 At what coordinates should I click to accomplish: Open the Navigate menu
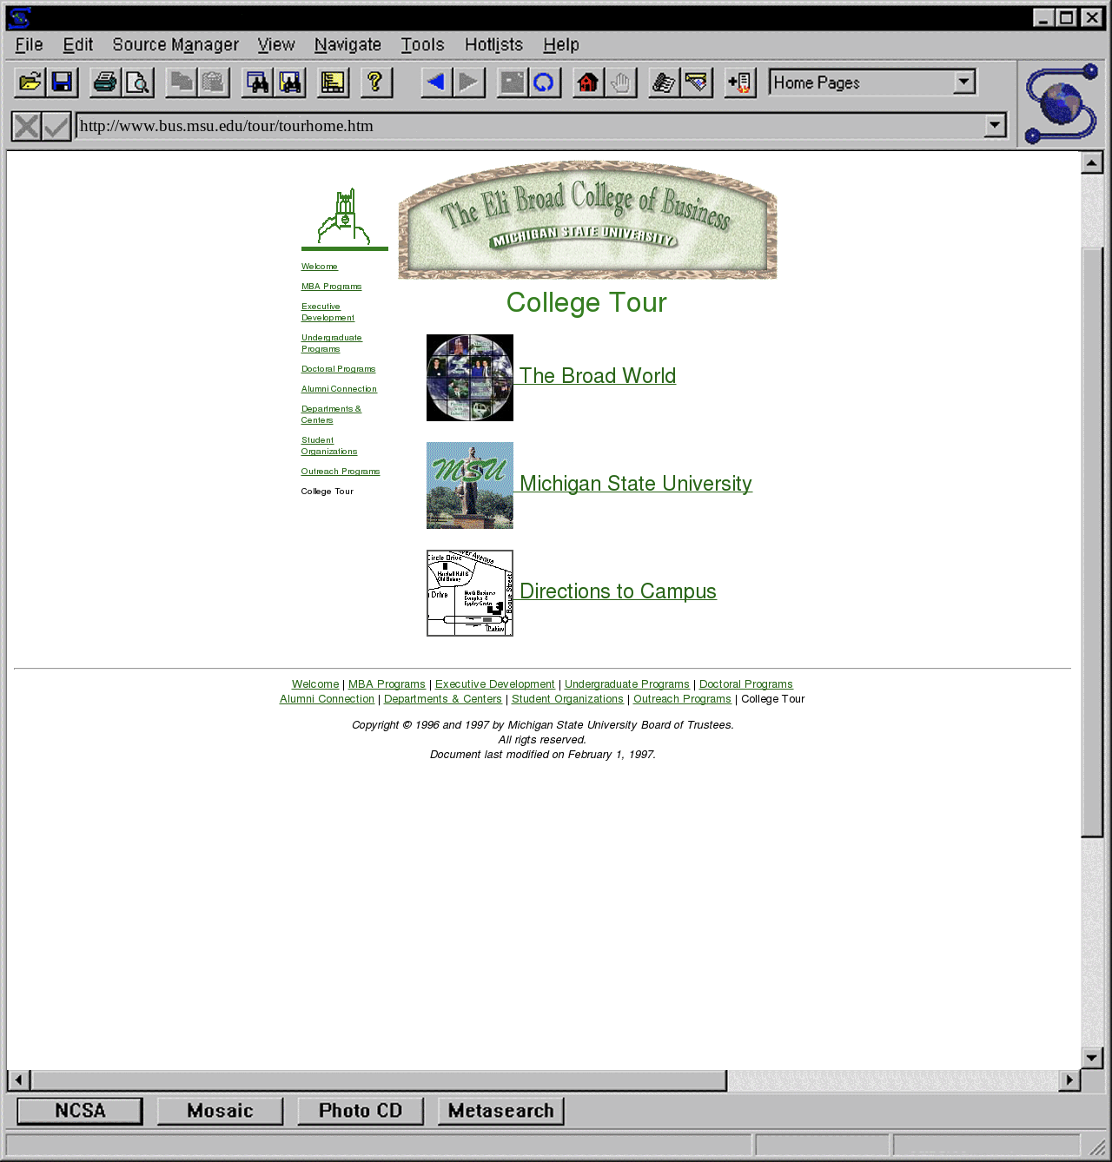click(347, 45)
